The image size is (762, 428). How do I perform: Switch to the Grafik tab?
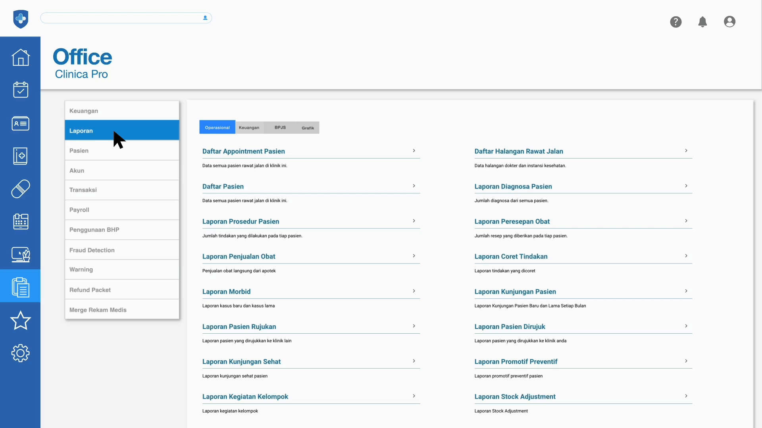click(x=308, y=128)
